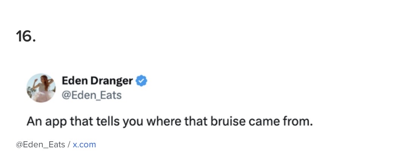
Task: Click the word "An" starting the tweet
Action: pyautogui.click(x=33, y=122)
